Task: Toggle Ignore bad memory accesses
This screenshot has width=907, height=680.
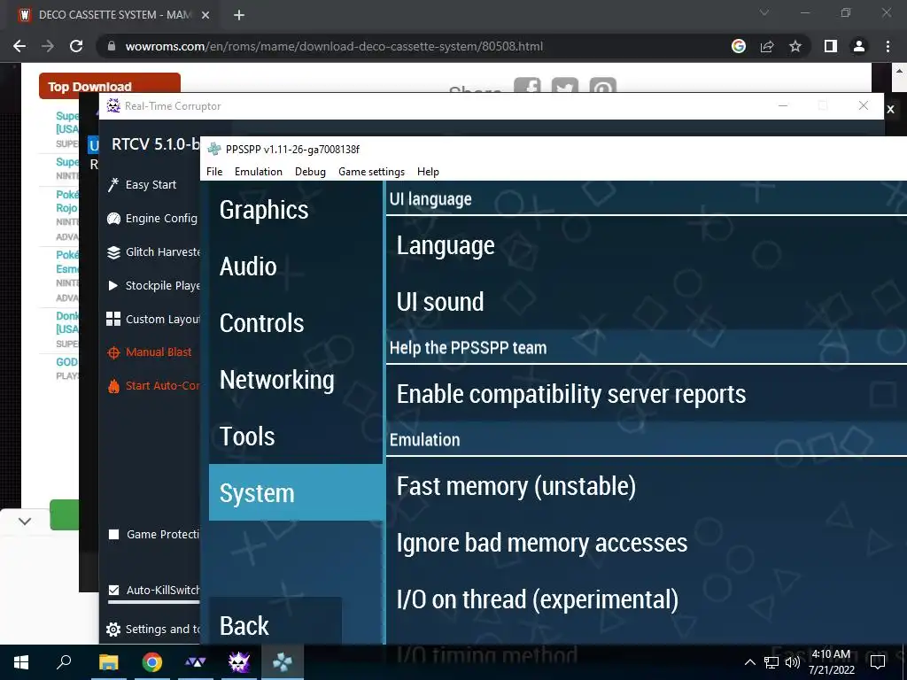Action: coord(646,543)
